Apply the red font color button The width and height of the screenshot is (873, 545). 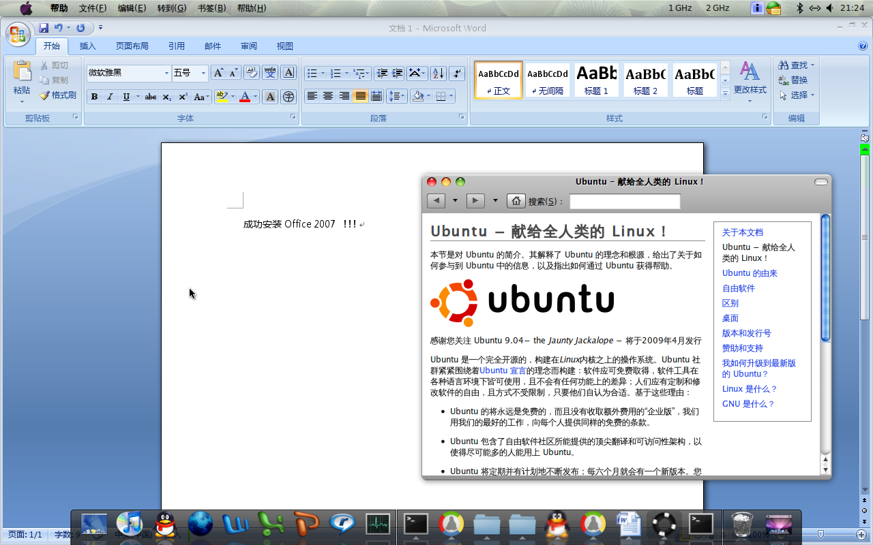point(245,97)
